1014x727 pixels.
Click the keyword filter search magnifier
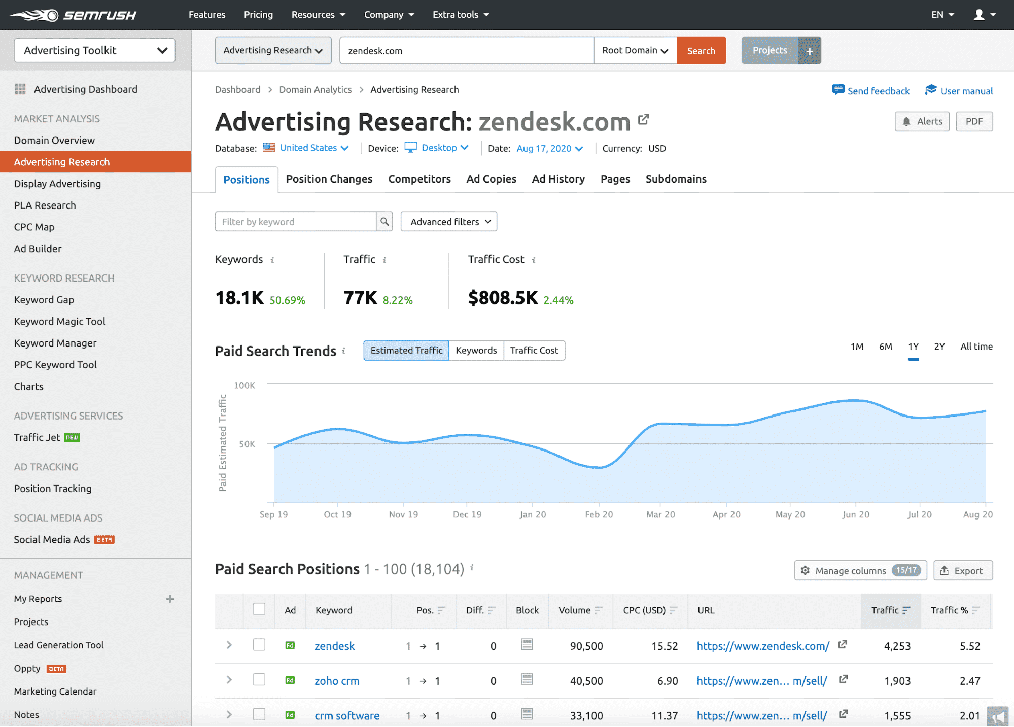(x=384, y=221)
